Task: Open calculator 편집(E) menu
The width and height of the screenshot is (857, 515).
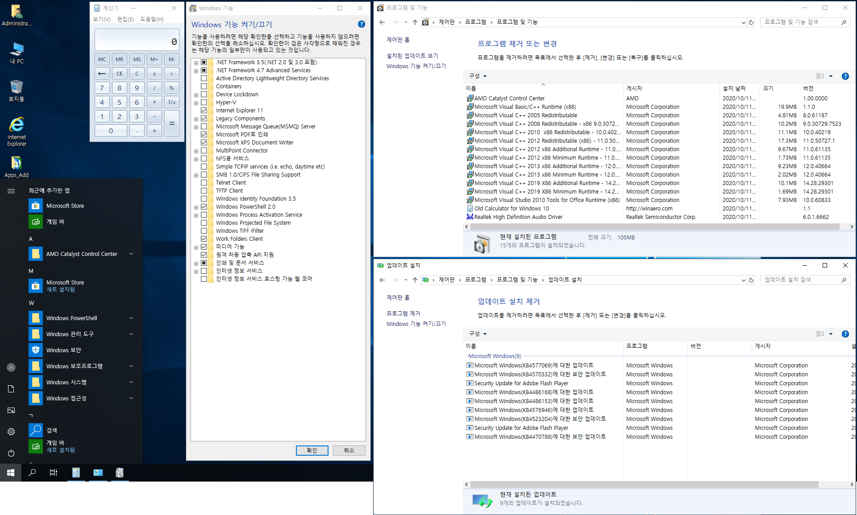Action: (125, 20)
